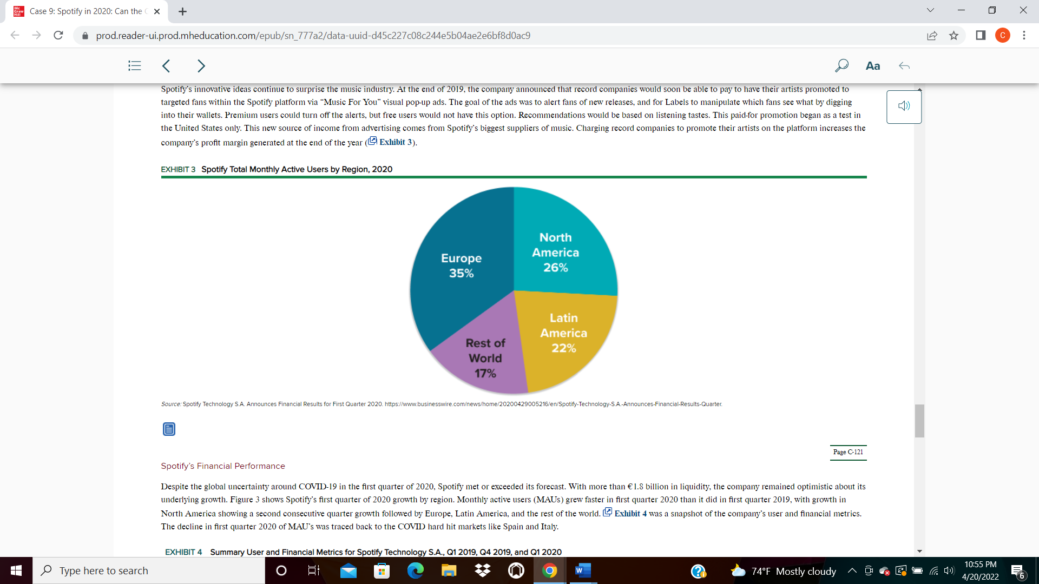Start read-aloud with the speaker button
This screenshot has width=1039, height=584.
click(x=904, y=107)
